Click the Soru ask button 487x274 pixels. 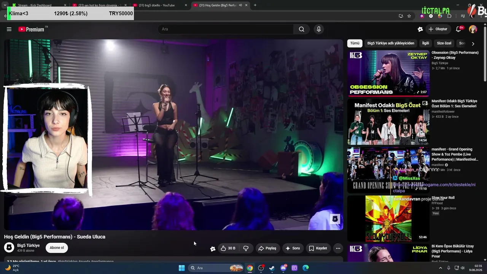tap(293, 249)
